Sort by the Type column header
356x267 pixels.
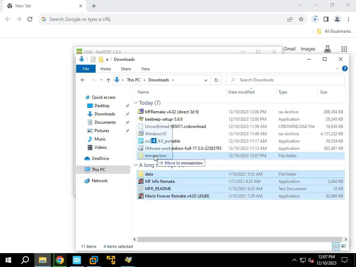tap(283, 92)
